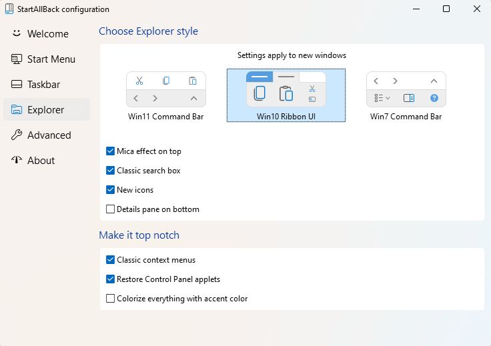Switch to the Advanced settings page
The height and width of the screenshot is (346, 491).
[x=49, y=135]
